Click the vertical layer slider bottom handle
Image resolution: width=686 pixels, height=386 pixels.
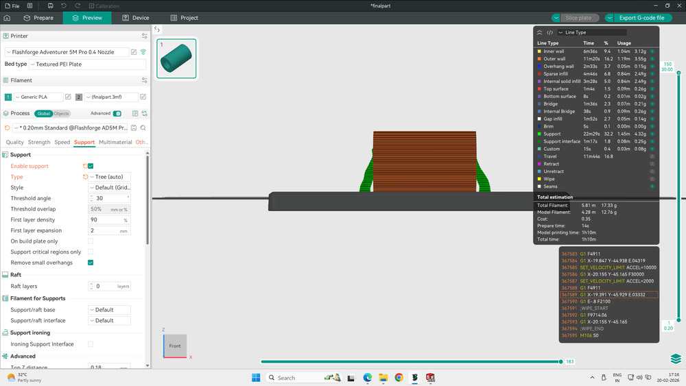click(678, 320)
